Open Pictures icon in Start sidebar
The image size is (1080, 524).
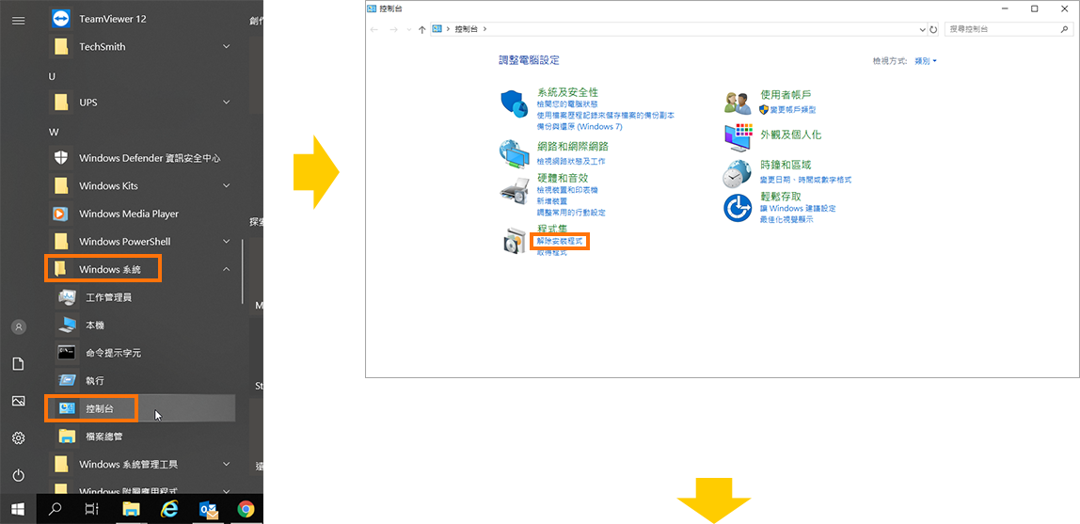(19, 402)
